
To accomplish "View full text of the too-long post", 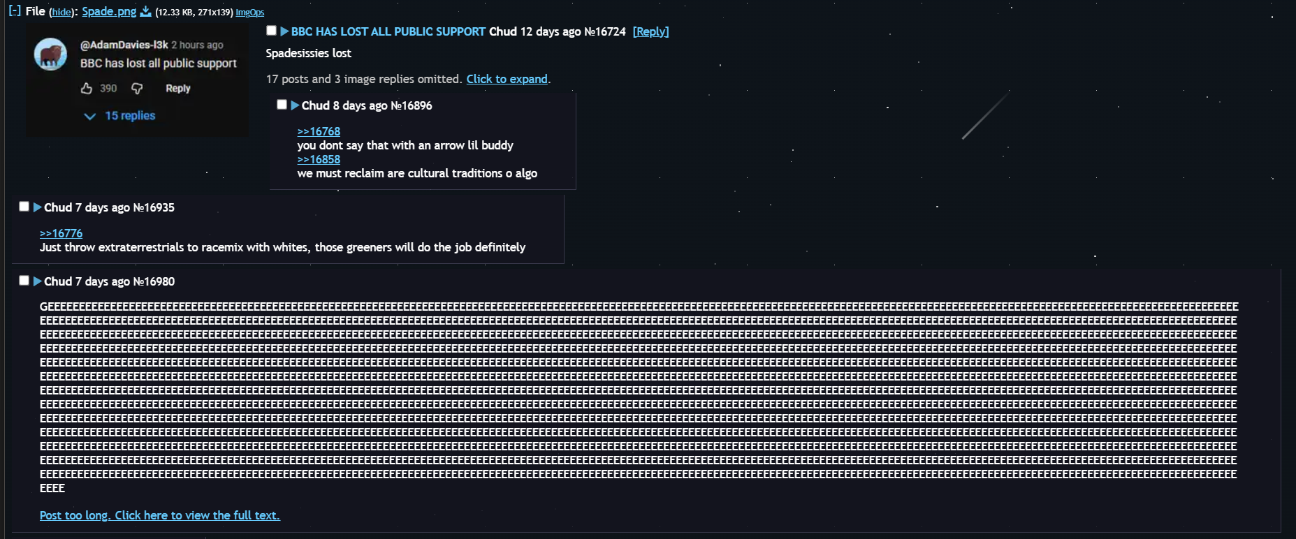I will (x=159, y=515).
